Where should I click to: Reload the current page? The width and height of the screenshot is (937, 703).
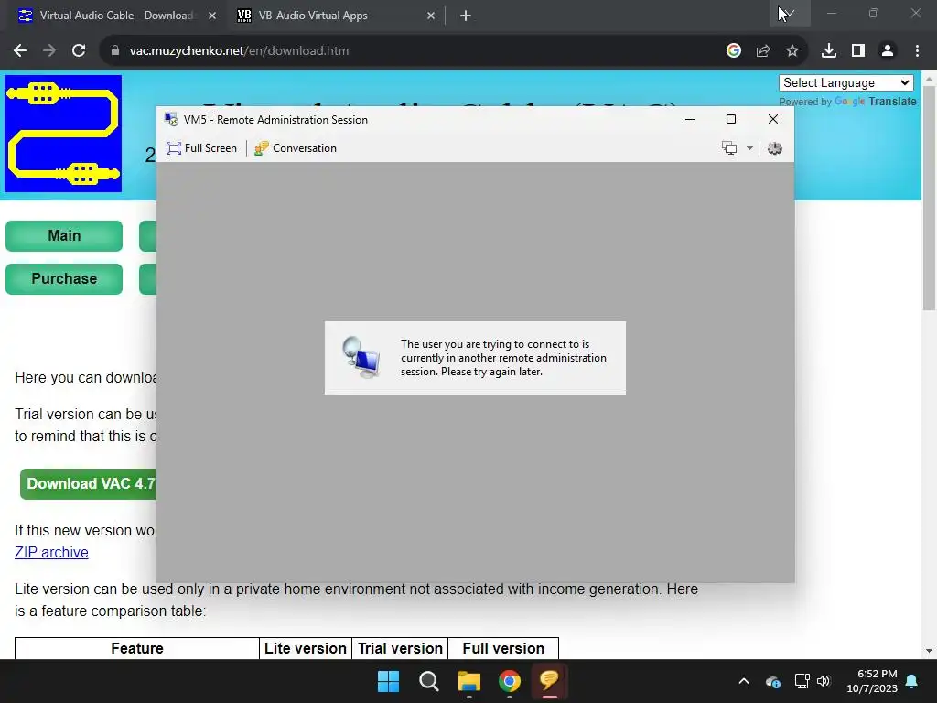79,51
